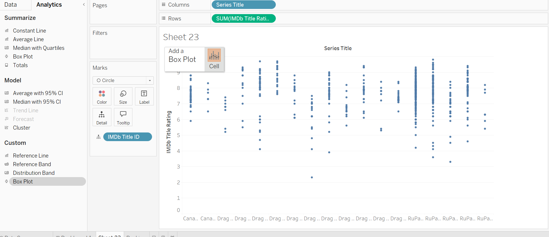Image resolution: width=549 pixels, height=237 pixels.
Task: Switch to the Analytics tab
Action: (x=49, y=5)
